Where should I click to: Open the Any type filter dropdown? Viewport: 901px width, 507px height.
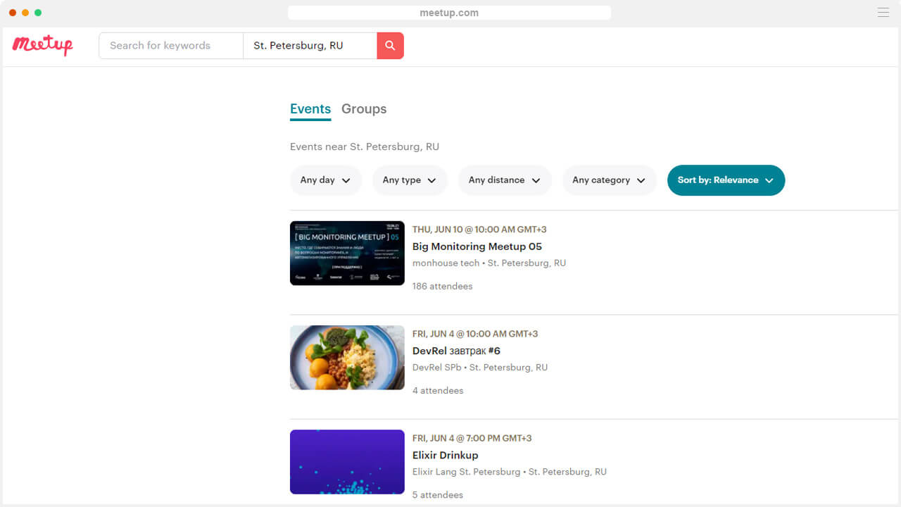[x=409, y=180]
